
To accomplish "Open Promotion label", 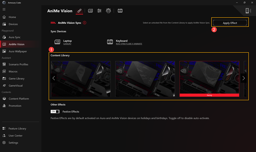I will pos(15,106).
